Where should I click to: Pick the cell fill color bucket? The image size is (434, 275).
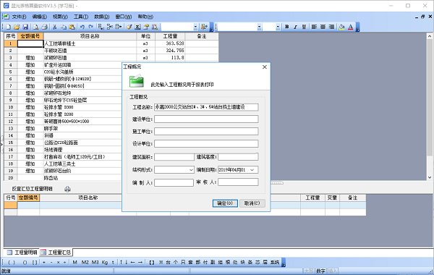tap(342, 27)
